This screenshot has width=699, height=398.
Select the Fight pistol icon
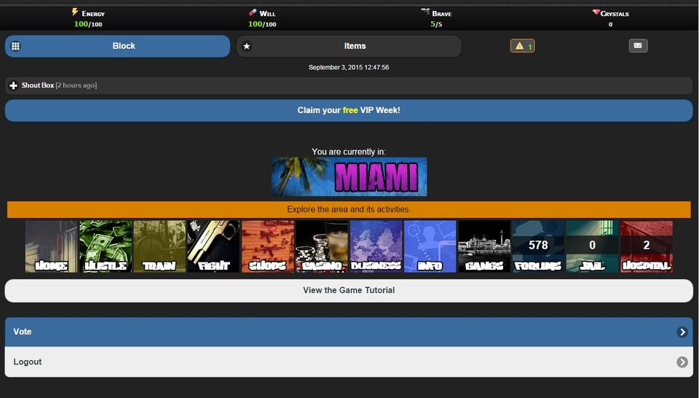[213, 246]
